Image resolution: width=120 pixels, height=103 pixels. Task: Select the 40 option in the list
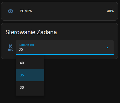tap(30, 63)
